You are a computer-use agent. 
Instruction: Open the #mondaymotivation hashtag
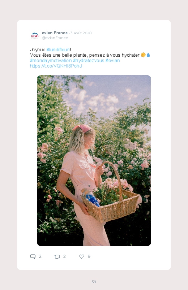pos(51,60)
